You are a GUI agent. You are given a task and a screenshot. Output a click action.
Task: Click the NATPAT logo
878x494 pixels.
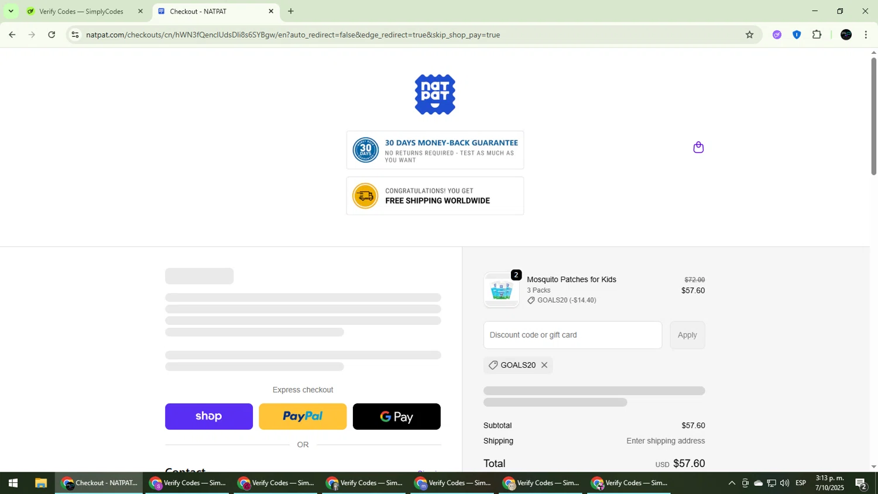pyautogui.click(x=435, y=94)
